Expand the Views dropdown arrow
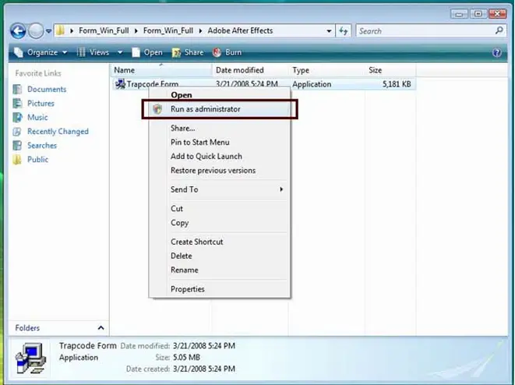The image size is (515, 385). point(120,52)
